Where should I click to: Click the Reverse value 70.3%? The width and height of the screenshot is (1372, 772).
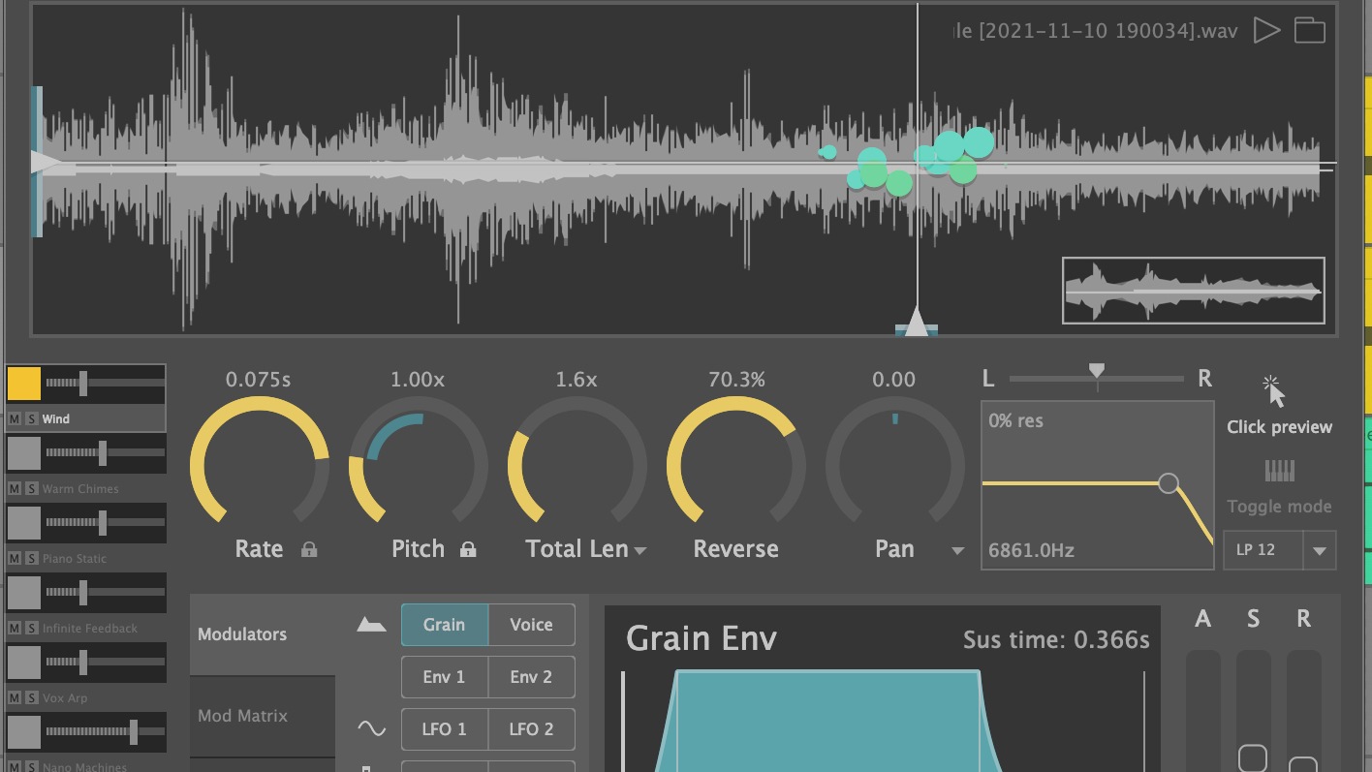coord(736,380)
